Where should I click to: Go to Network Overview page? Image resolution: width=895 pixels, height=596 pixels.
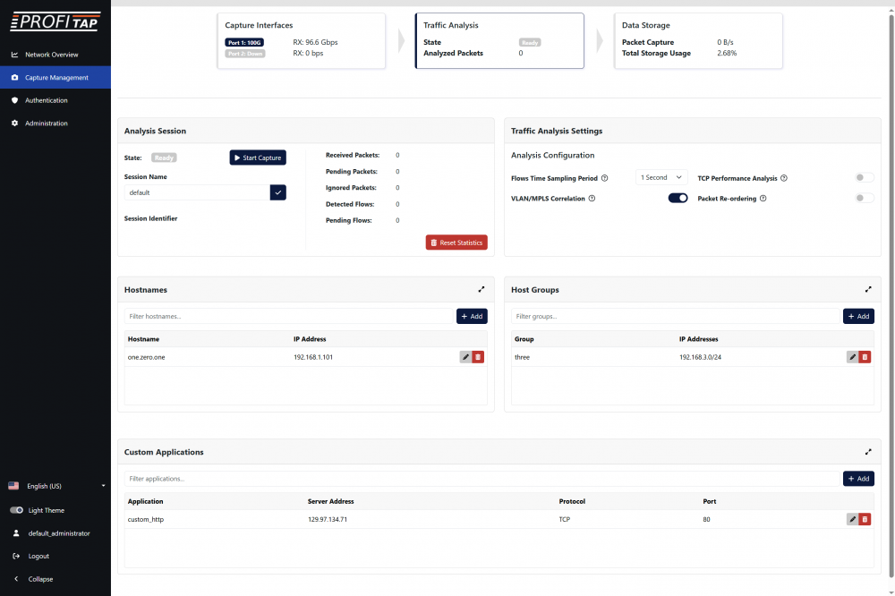point(51,55)
